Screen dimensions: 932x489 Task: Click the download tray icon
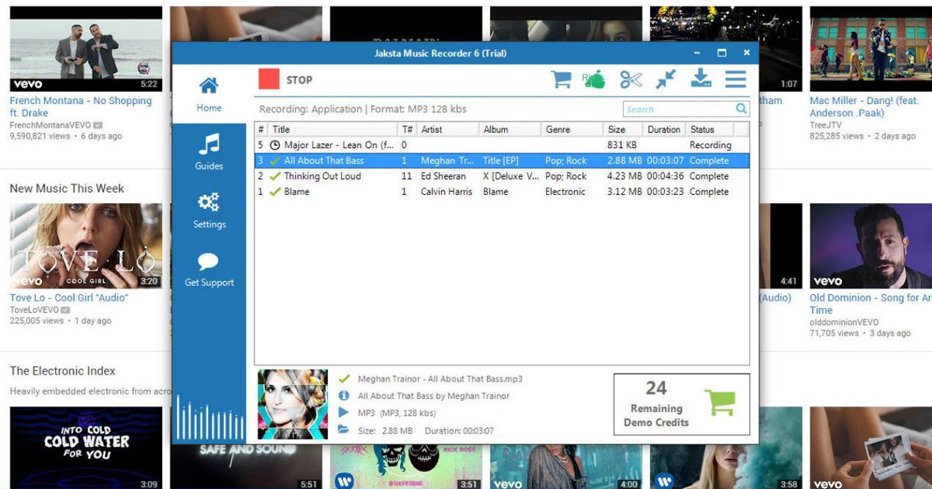[x=701, y=78]
